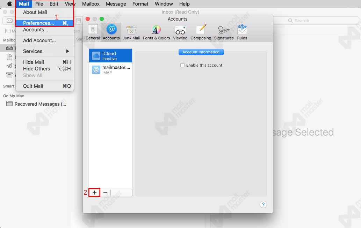
Task: Choose Hide Mail menu item
Action: coord(45,62)
